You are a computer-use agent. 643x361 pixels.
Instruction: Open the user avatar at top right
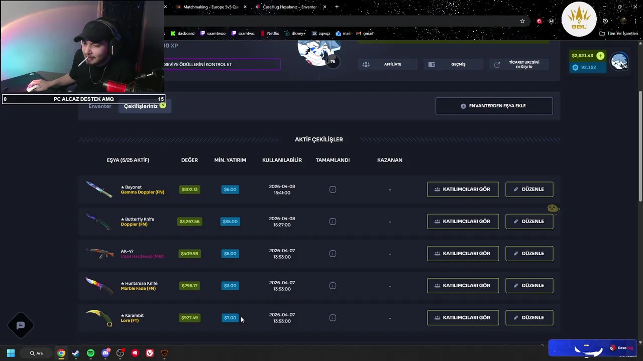coord(619,62)
